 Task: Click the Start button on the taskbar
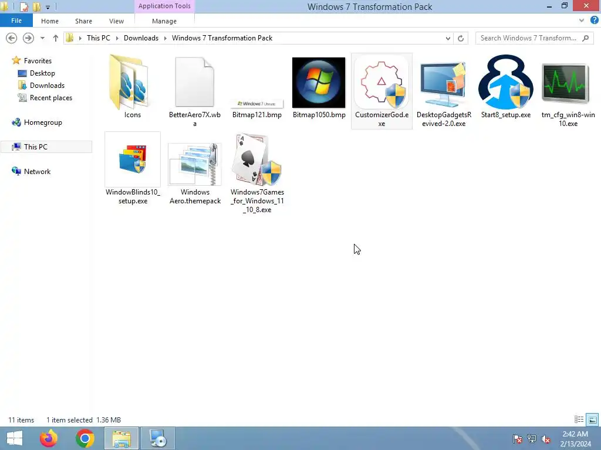tap(15, 438)
